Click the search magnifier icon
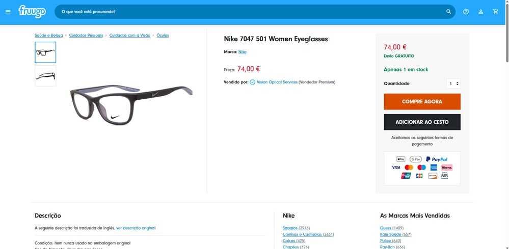 448,12
